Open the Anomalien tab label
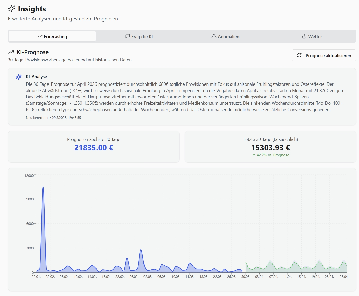359x296 pixels. click(x=228, y=37)
